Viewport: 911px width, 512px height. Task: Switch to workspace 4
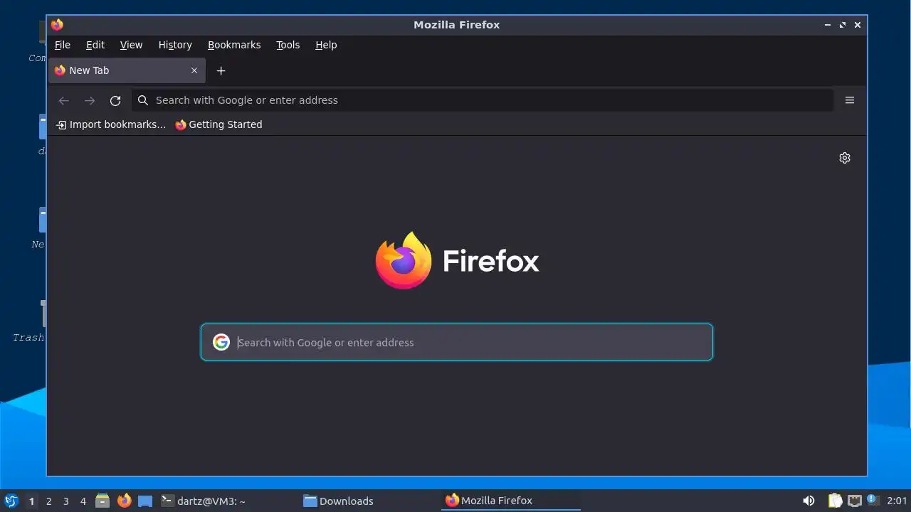83,501
